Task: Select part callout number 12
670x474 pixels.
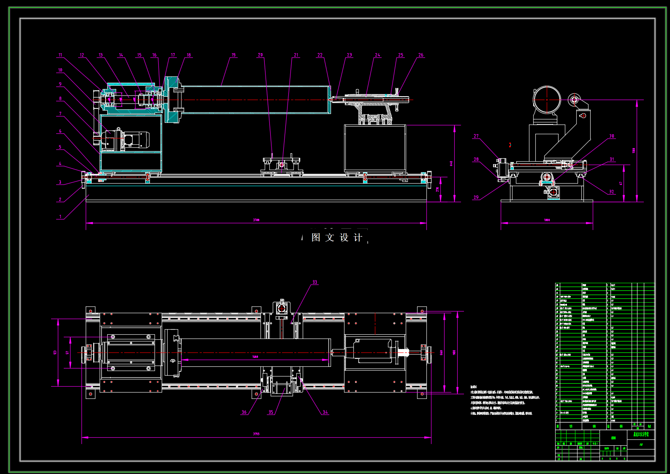Action: click(x=82, y=55)
